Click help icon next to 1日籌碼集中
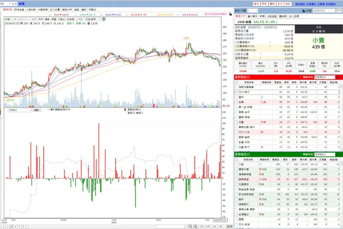 point(270,43)
